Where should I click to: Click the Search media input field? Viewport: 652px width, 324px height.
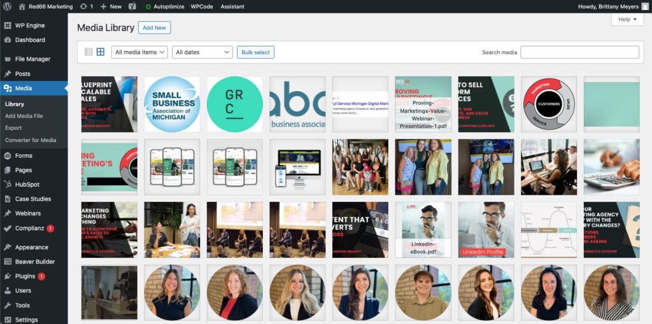579,52
